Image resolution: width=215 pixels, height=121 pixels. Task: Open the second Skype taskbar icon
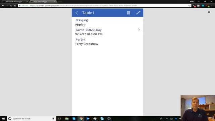(x=102, y=119)
